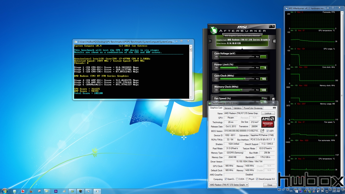Screen dimensions: 345x194
Task: Click the MSI Afterburner hardware monitor title icon
Action: point(286,8)
